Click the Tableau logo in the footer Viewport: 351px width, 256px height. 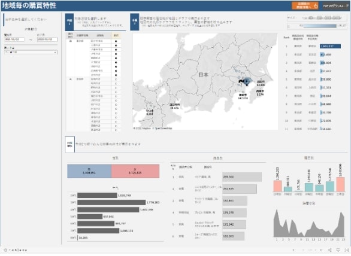(16, 250)
